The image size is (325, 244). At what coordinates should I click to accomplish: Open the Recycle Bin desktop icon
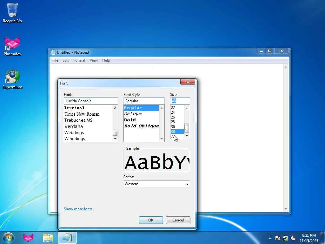coord(12,13)
